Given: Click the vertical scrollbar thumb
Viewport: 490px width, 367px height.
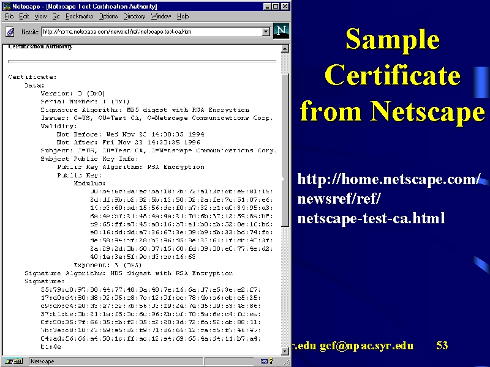Looking at the screenshot, I should coord(285,150).
